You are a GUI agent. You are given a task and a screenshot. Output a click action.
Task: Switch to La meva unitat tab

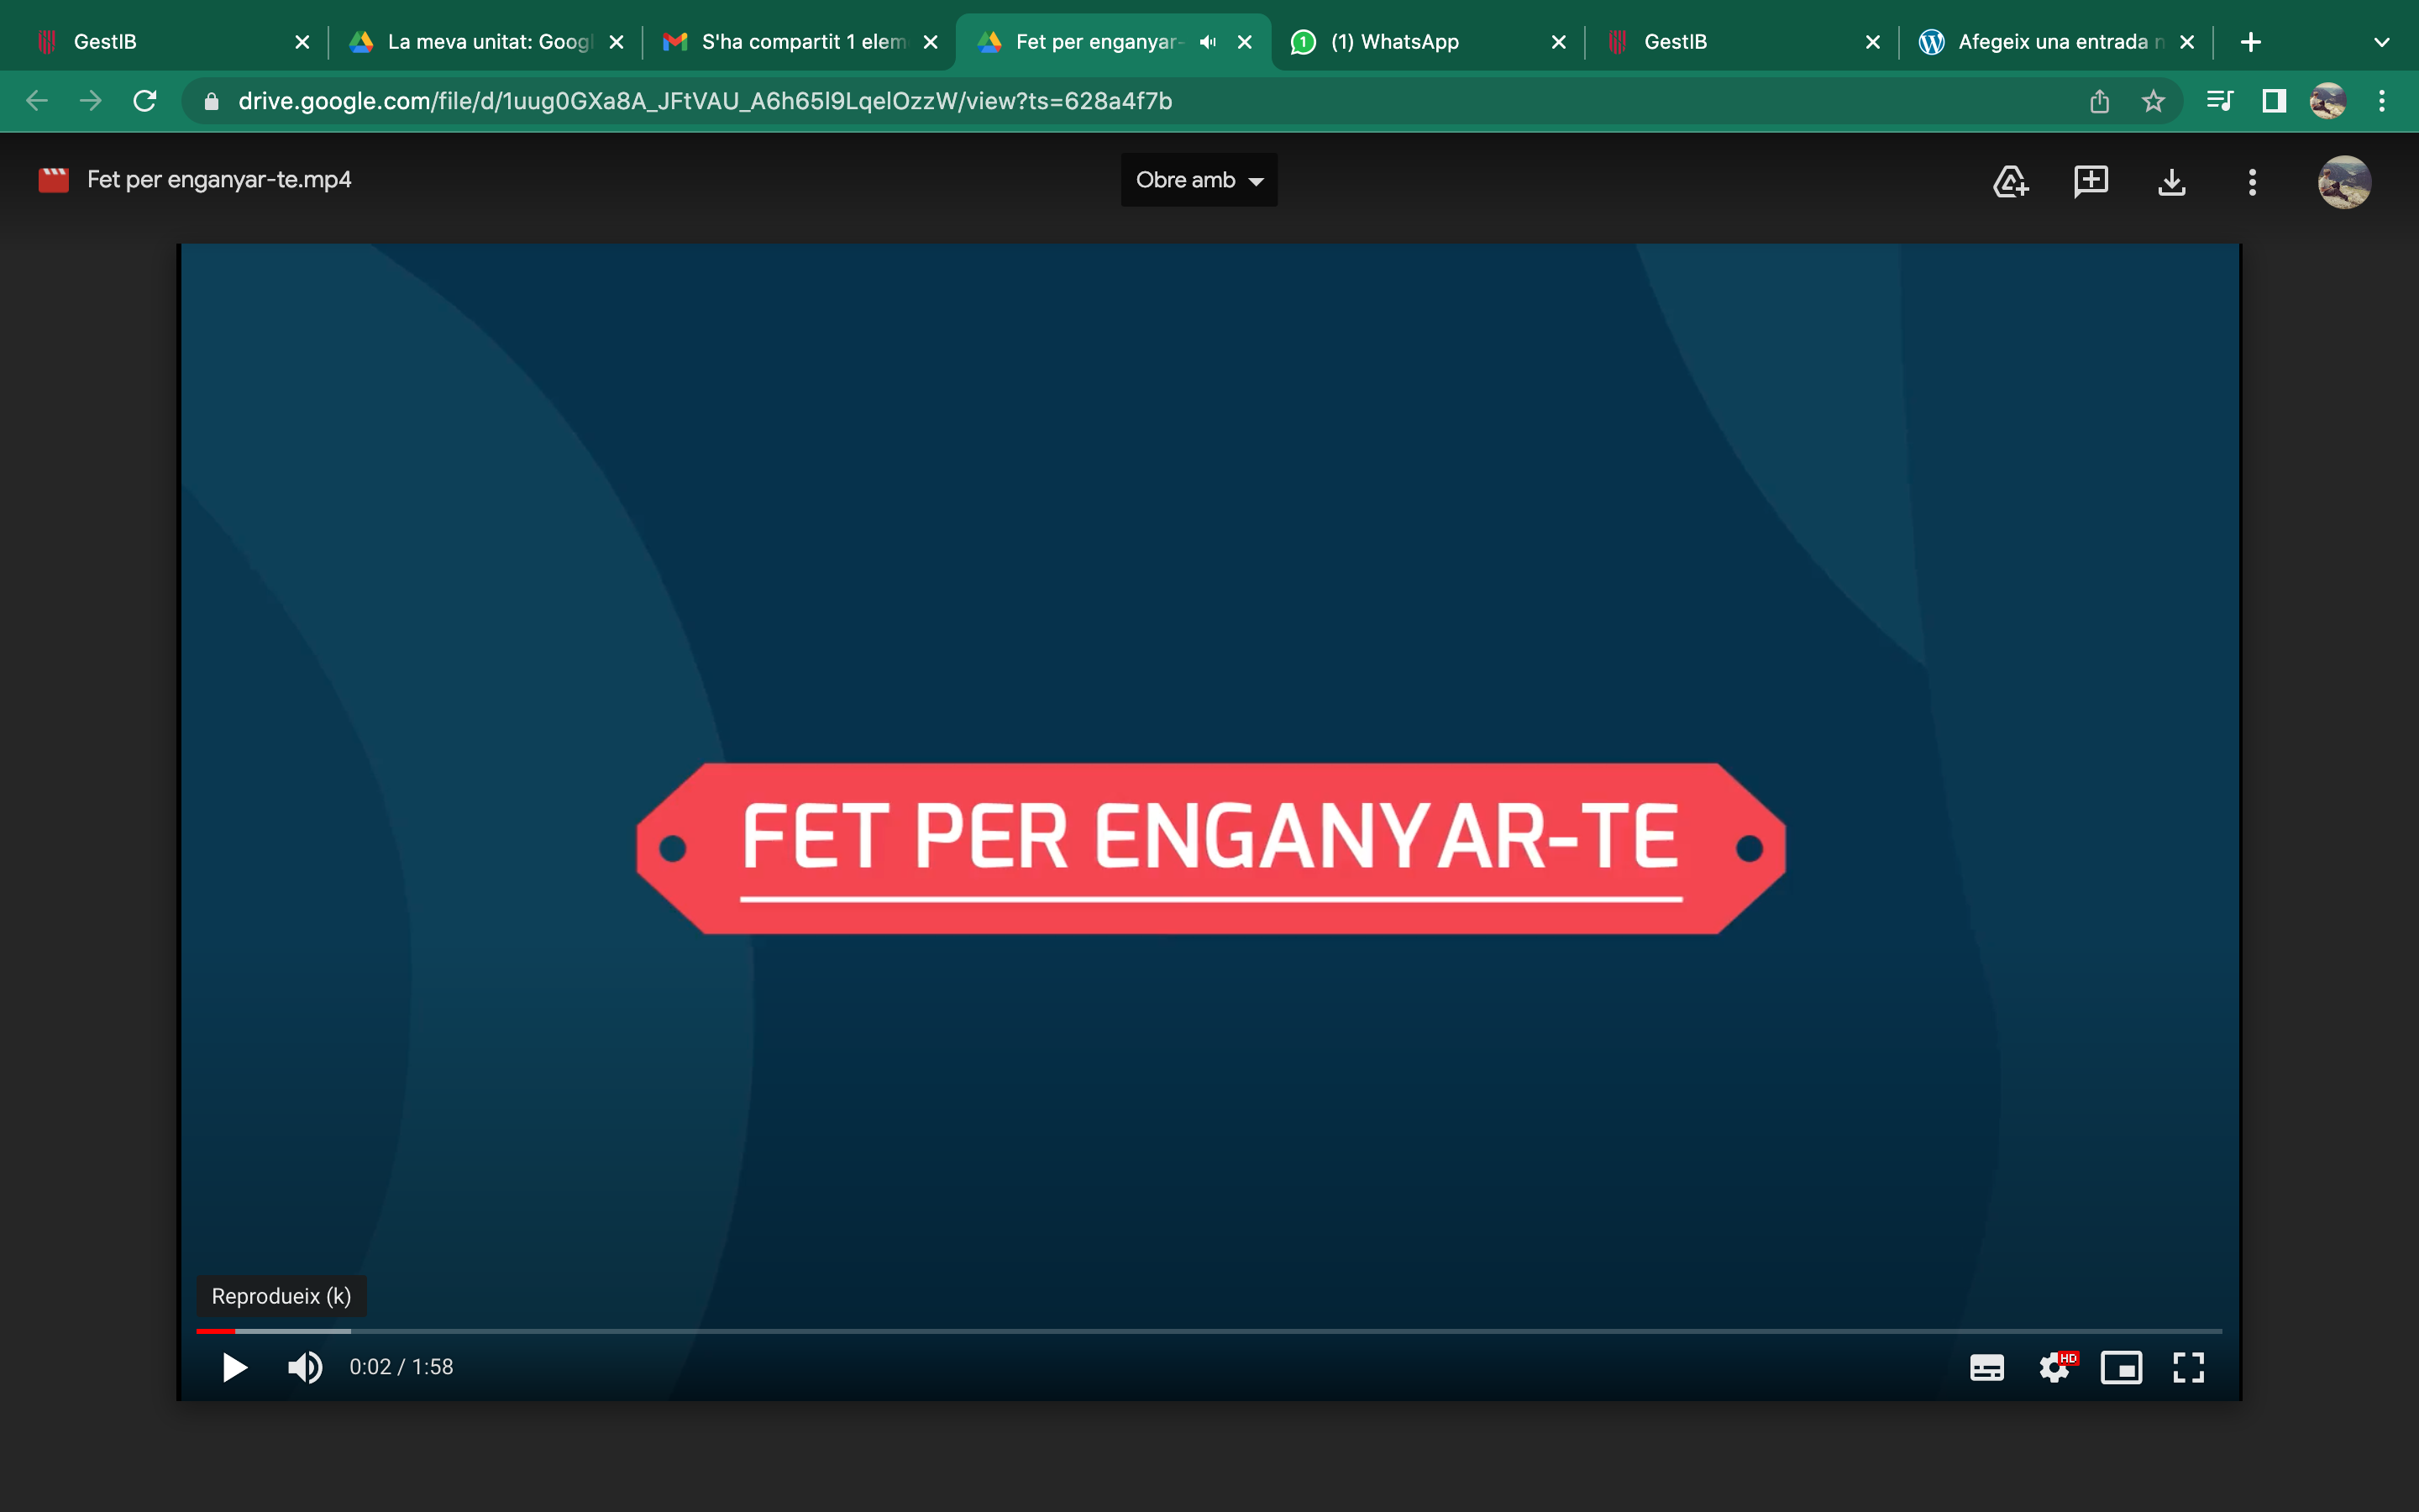(489, 42)
